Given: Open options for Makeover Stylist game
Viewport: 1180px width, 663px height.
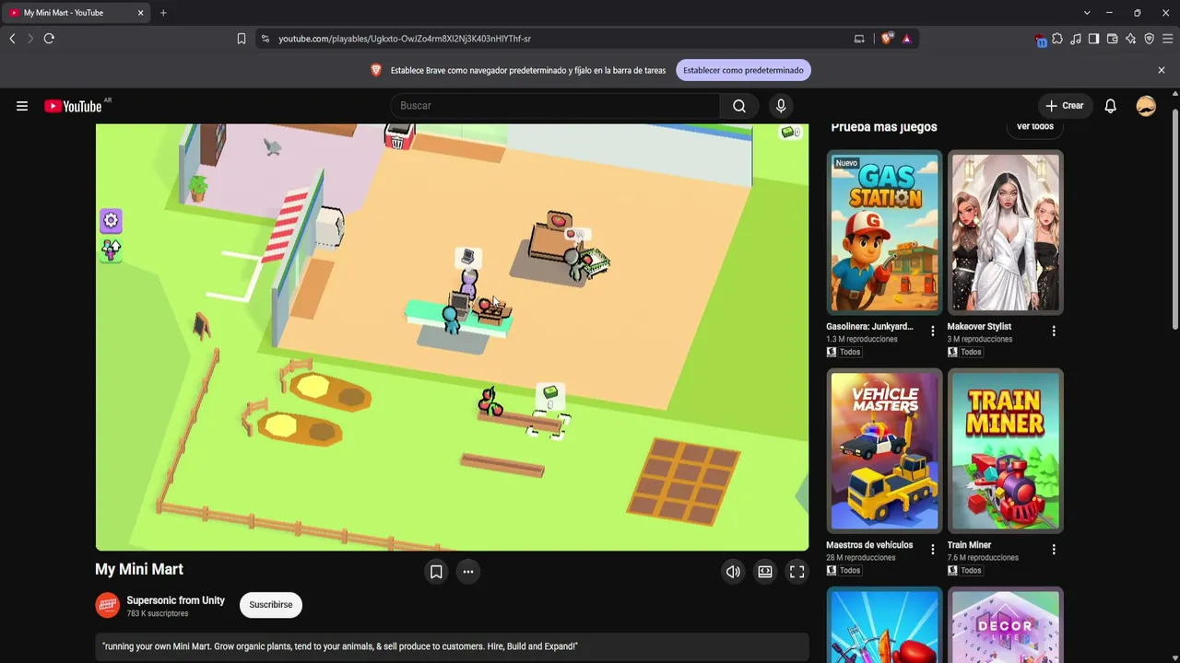Looking at the screenshot, I should click(1054, 331).
